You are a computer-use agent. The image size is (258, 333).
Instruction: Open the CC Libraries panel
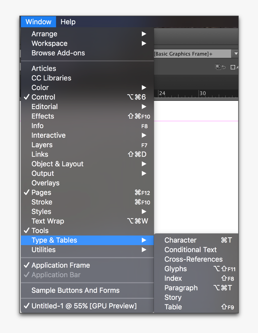coord(87,78)
